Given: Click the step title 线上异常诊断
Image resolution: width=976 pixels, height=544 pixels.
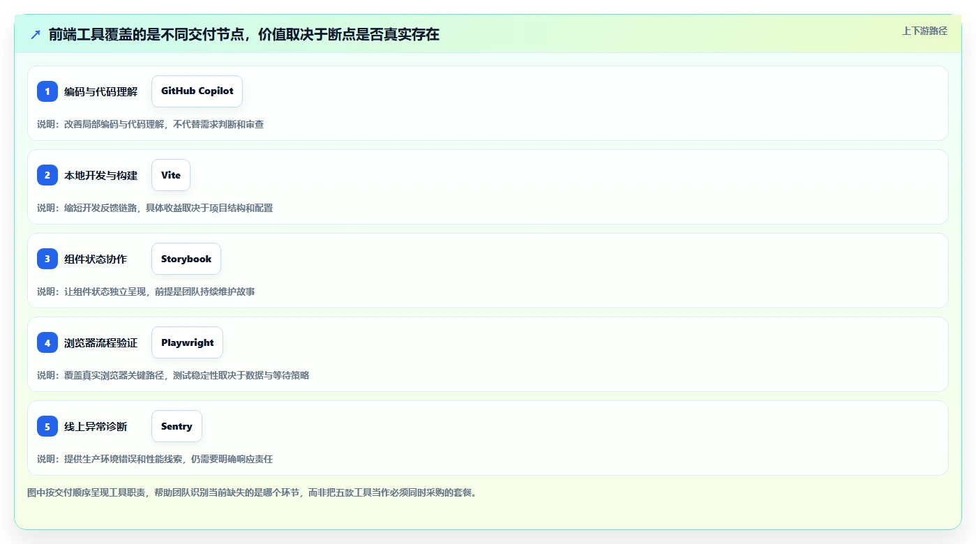Looking at the screenshot, I should click(96, 426).
